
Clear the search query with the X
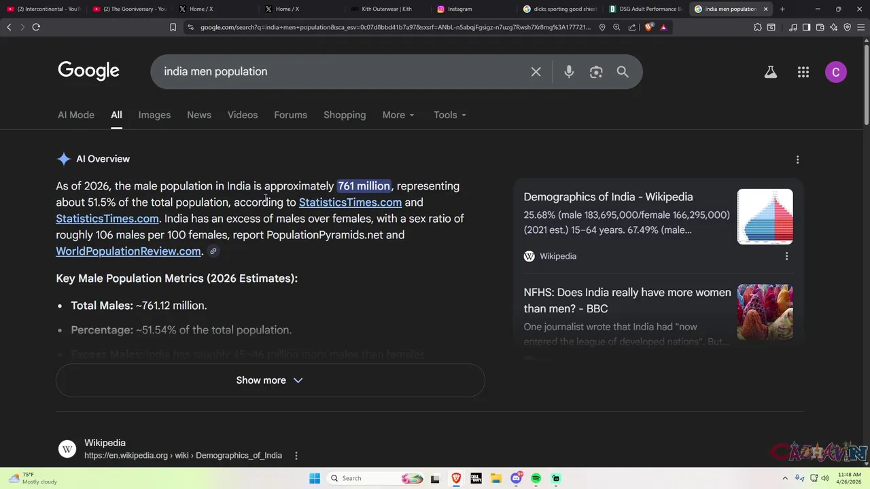(536, 72)
